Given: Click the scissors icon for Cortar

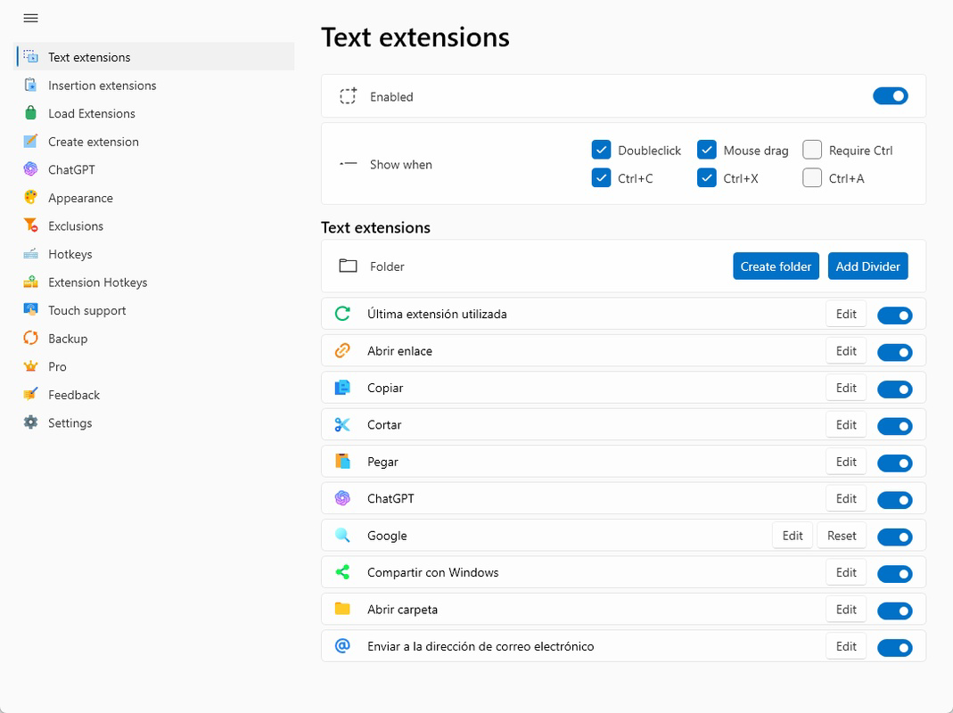Looking at the screenshot, I should pyautogui.click(x=343, y=424).
